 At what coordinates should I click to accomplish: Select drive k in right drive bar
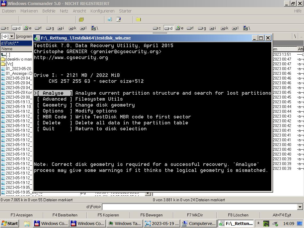click(224, 28)
